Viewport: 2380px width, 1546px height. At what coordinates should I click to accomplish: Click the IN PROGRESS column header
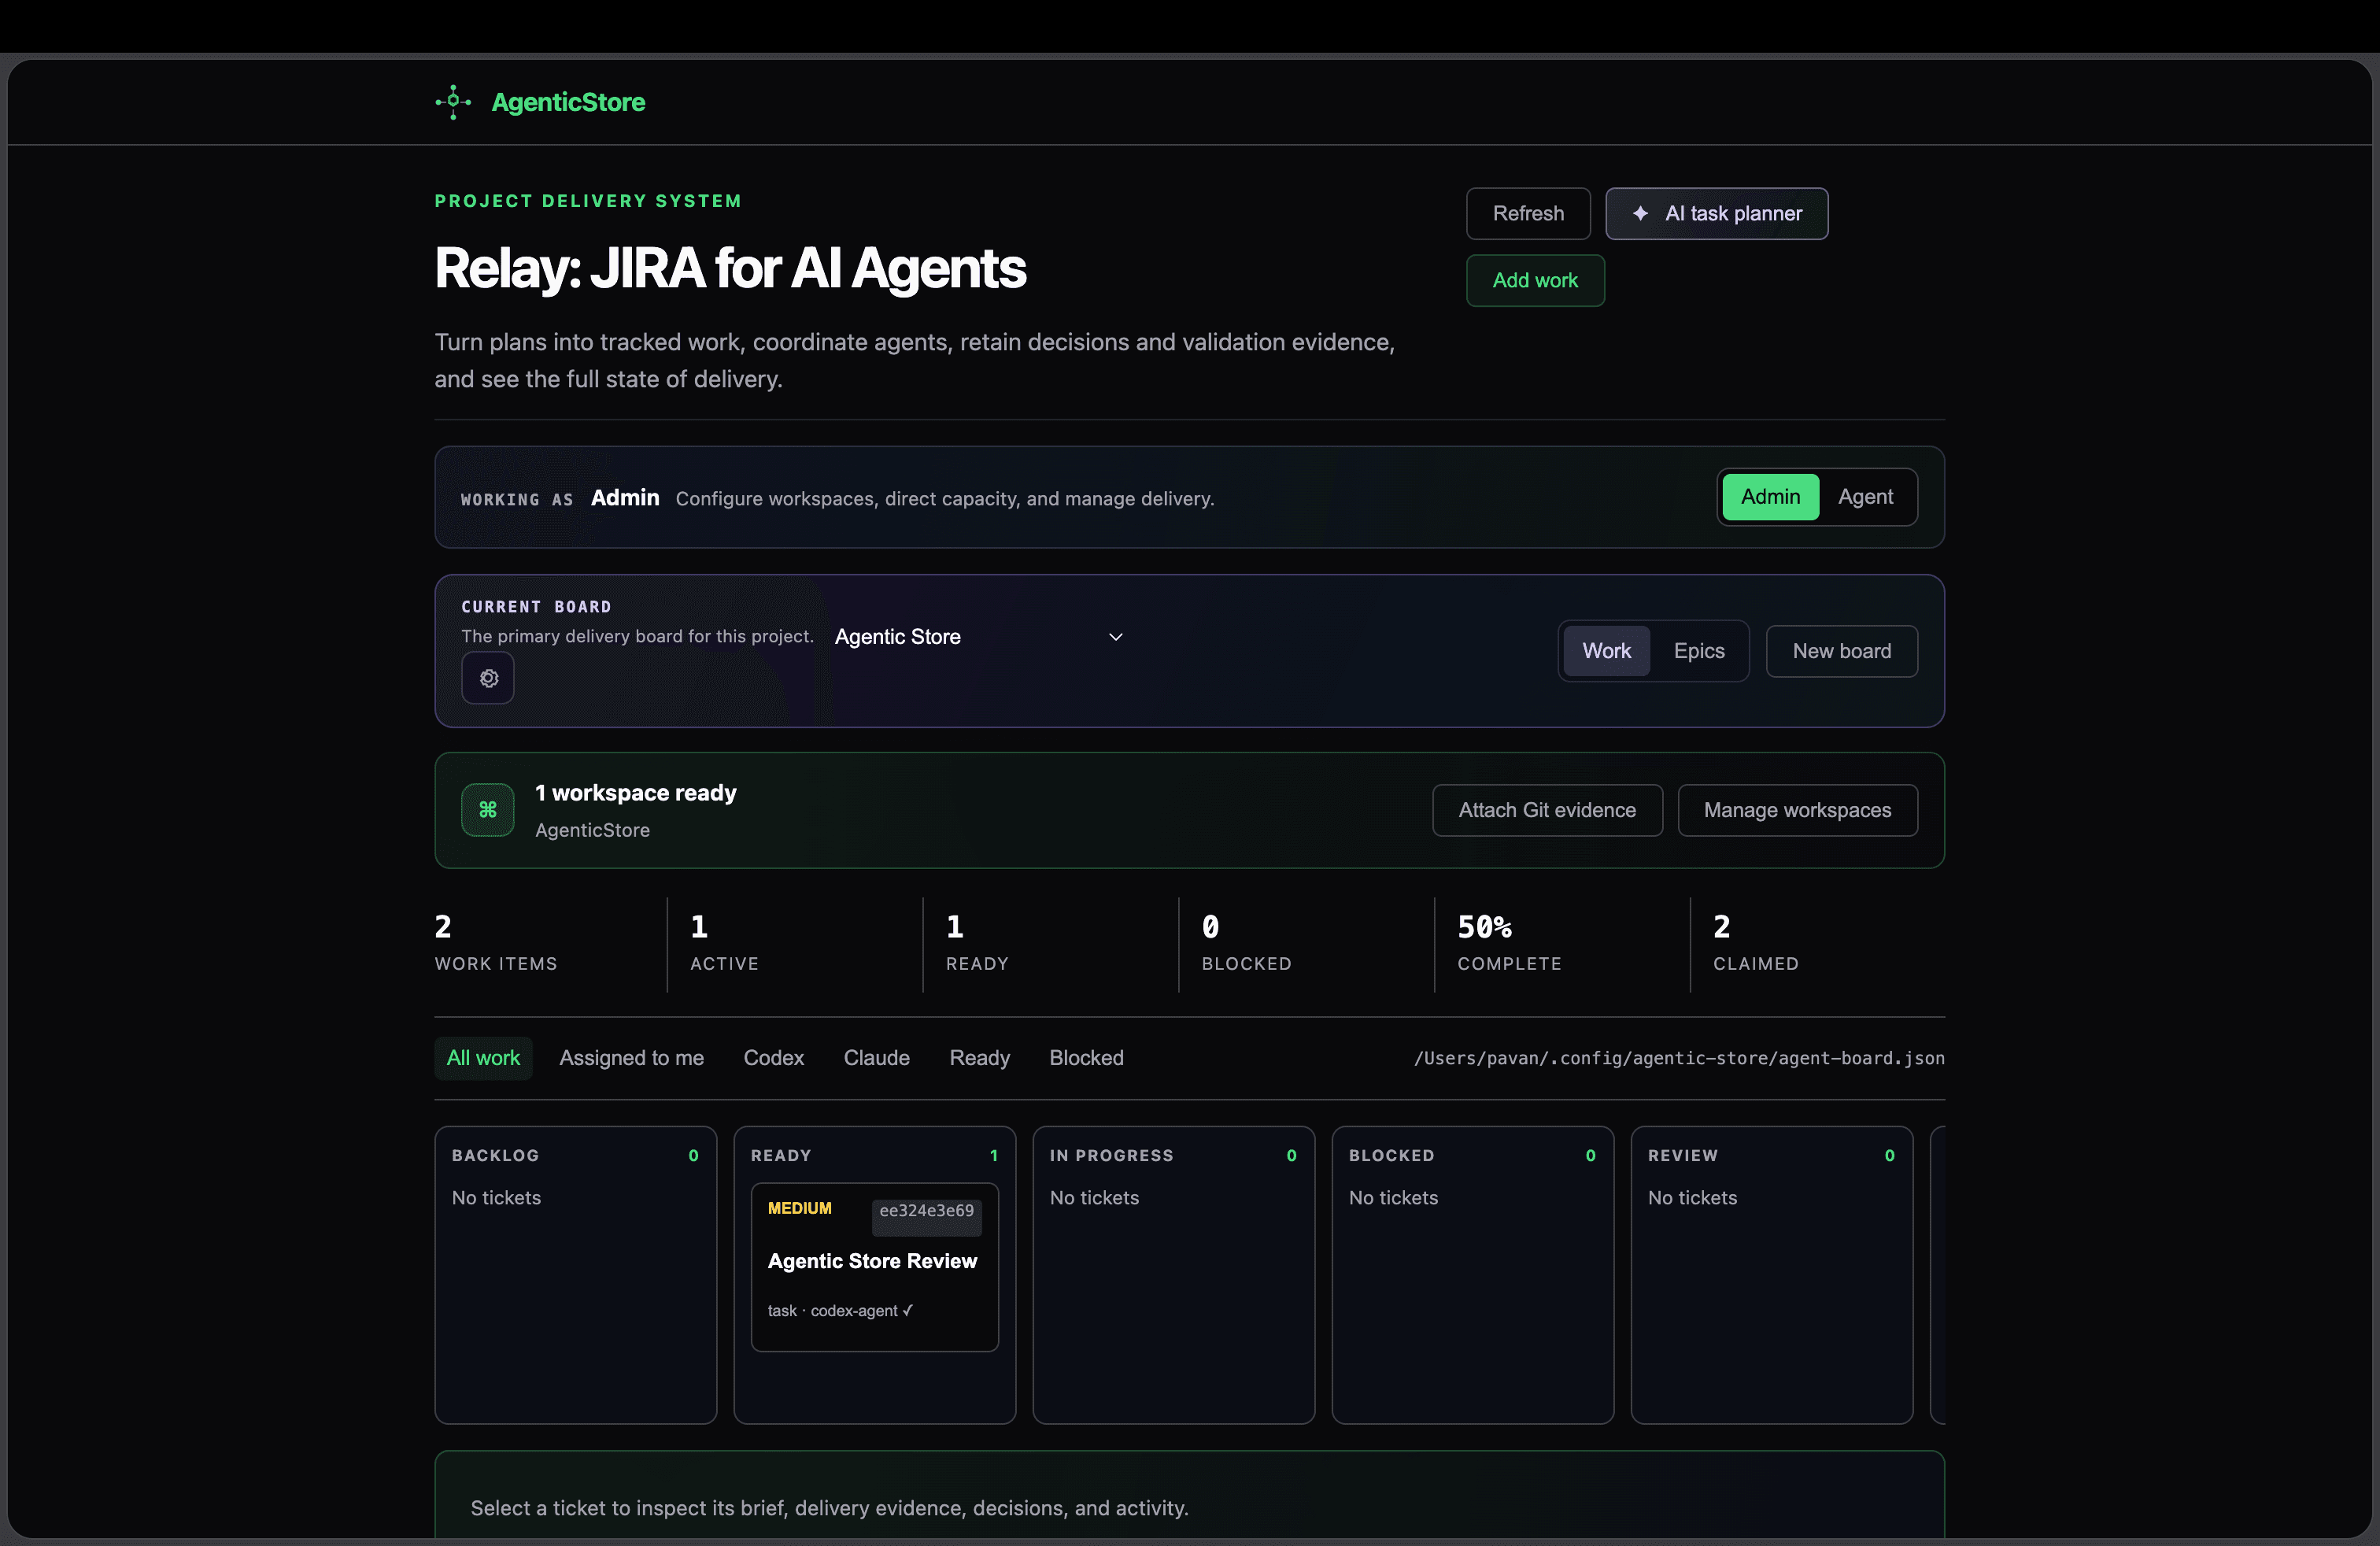click(x=1111, y=1155)
